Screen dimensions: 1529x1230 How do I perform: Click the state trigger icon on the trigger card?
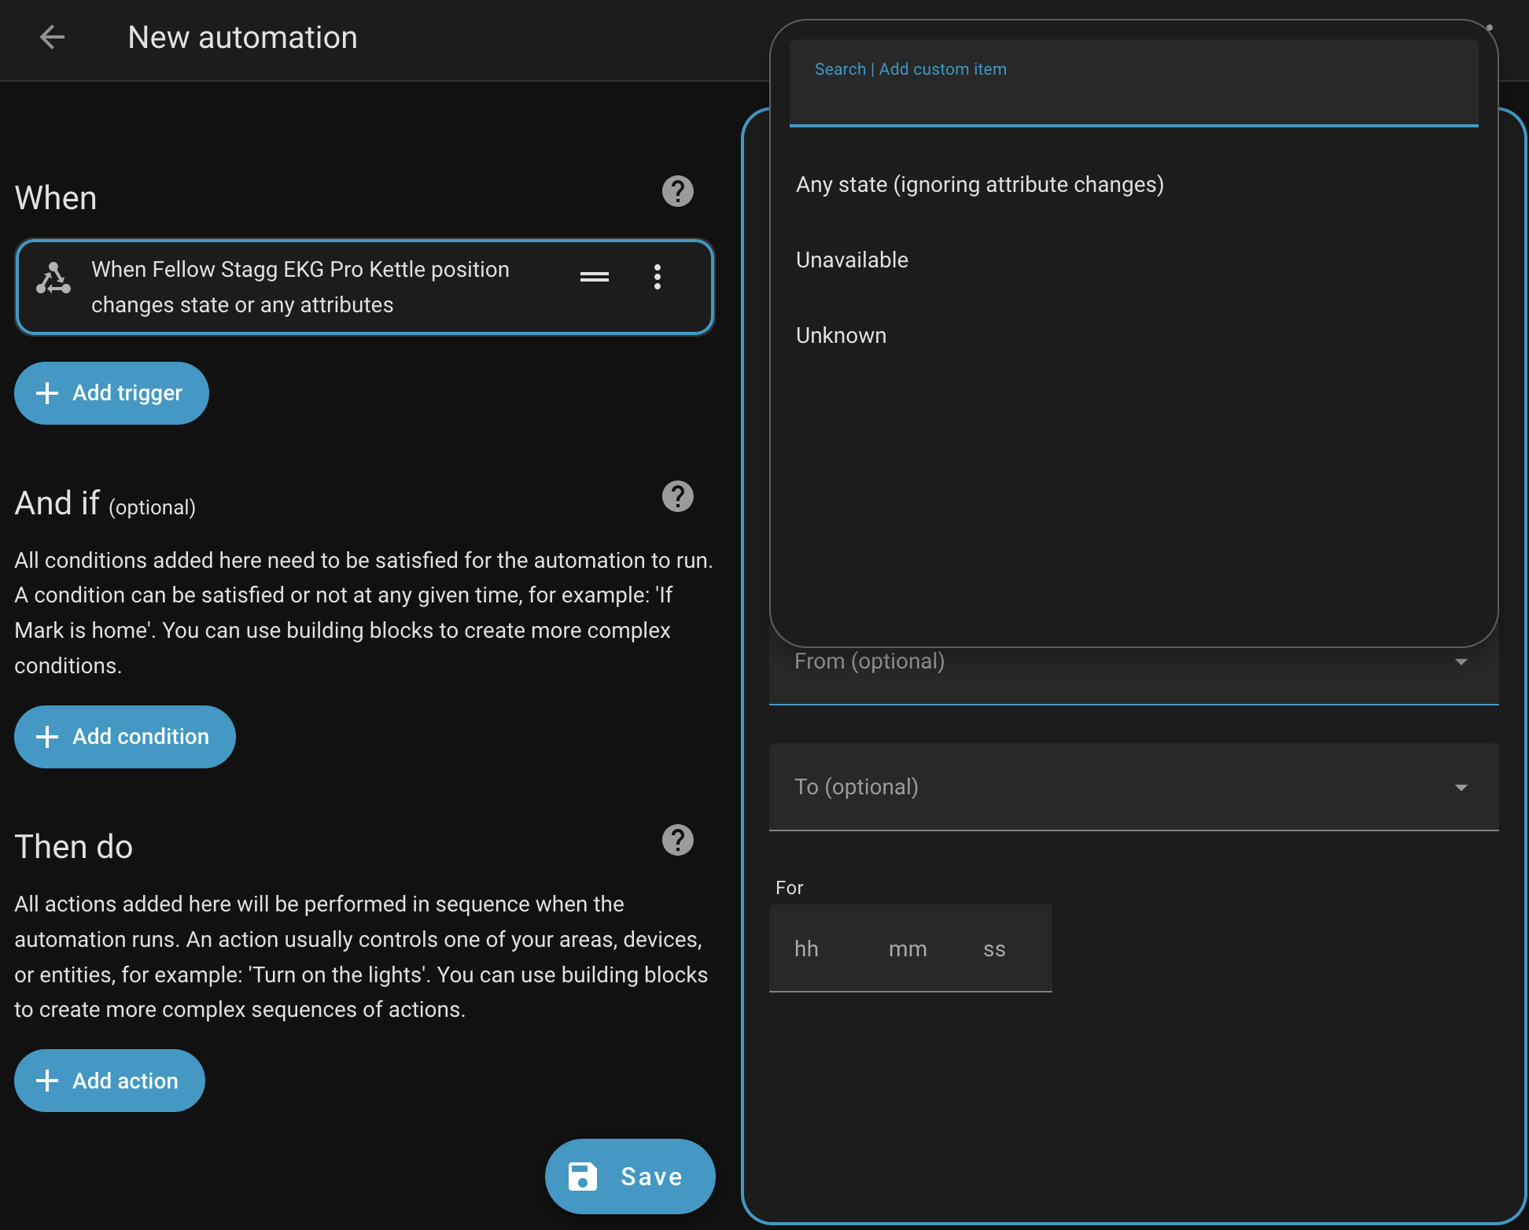(53, 278)
